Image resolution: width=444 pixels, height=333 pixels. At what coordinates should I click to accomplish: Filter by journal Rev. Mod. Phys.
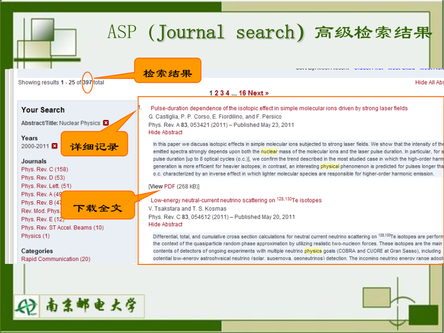click(x=41, y=211)
